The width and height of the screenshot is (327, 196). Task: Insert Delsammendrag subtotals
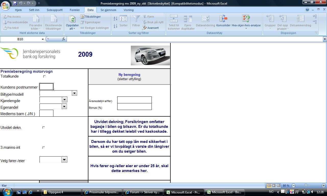coord(300,21)
